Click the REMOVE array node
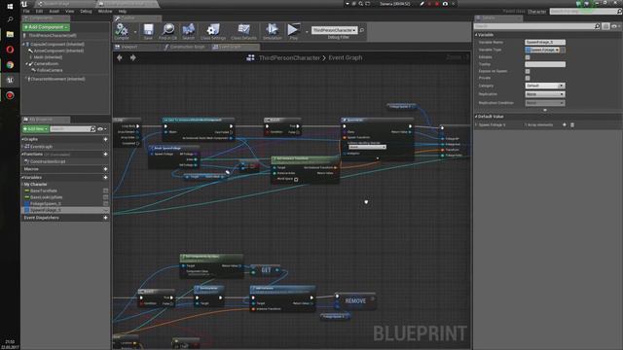 pos(355,301)
